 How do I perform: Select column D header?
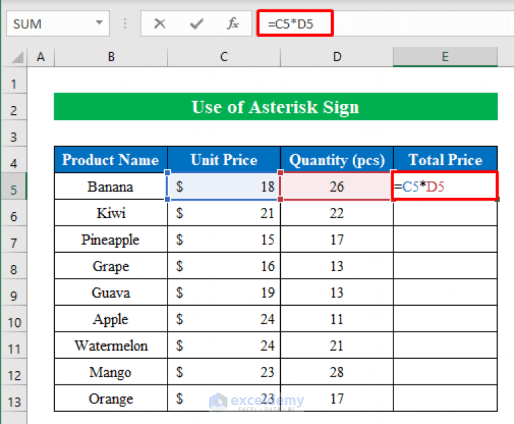337,57
